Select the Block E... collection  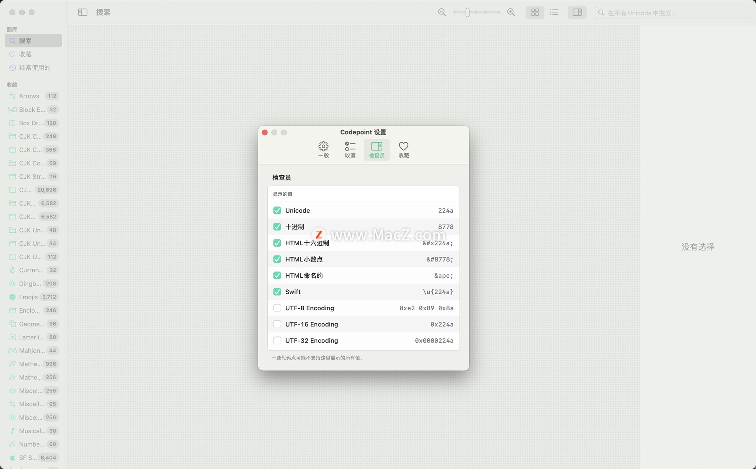(33, 109)
